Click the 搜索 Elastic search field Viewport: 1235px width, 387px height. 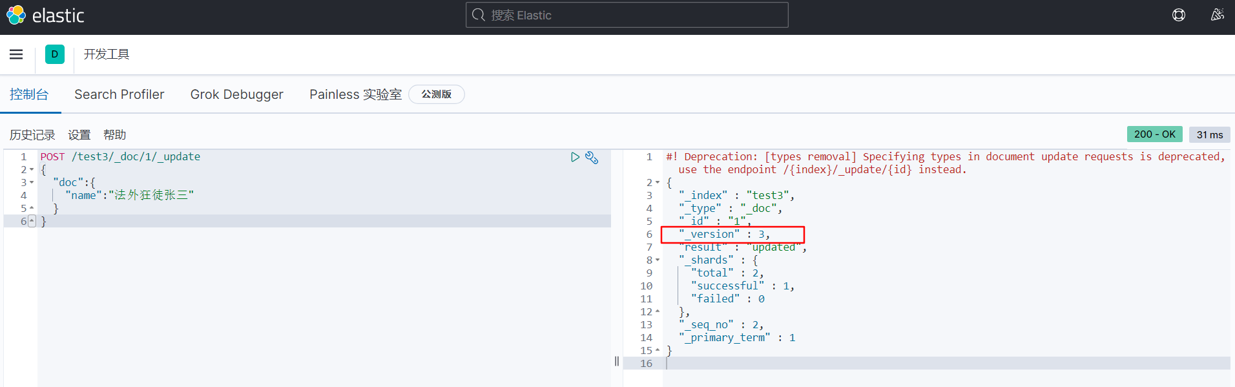pos(633,15)
